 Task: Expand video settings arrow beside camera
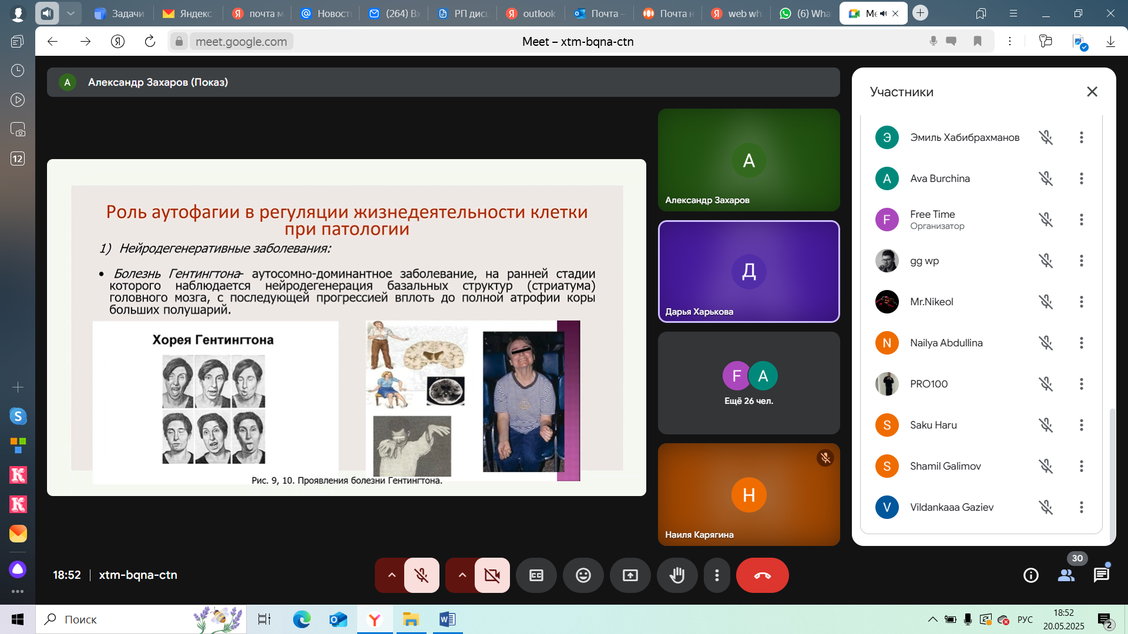[462, 575]
